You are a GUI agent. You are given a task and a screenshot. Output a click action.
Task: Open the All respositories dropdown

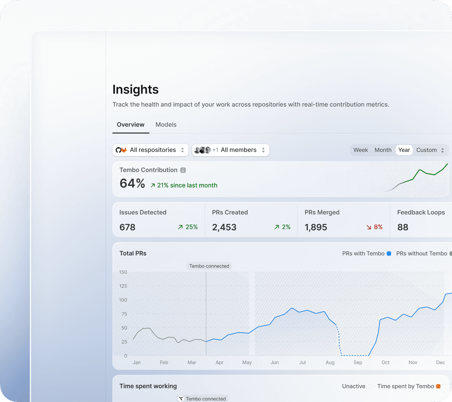[x=150, y=150]
